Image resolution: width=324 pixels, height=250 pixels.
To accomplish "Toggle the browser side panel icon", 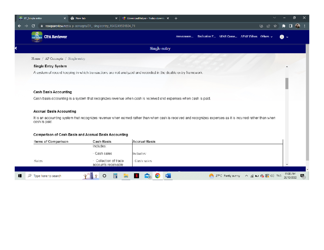I will pos(291,26).
